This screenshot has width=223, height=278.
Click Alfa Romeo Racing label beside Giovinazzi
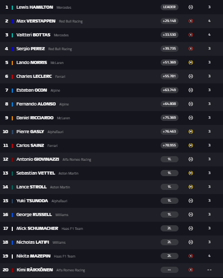tap(77, 160)
